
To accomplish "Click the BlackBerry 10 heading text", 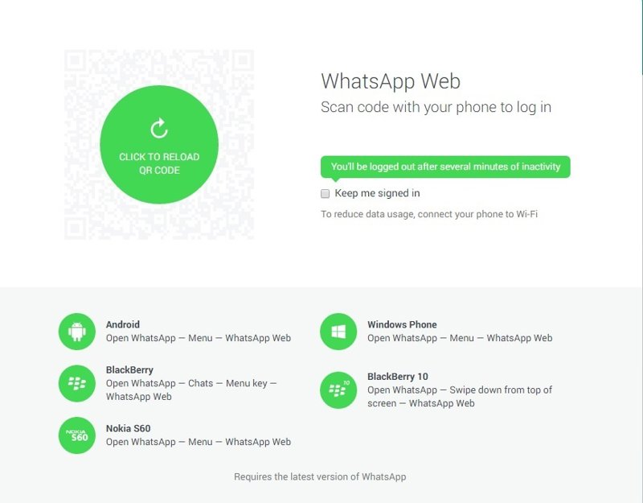I will point(397,377).
